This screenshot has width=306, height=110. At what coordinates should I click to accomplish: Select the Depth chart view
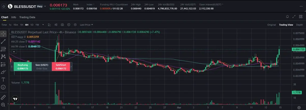[299, 25]
